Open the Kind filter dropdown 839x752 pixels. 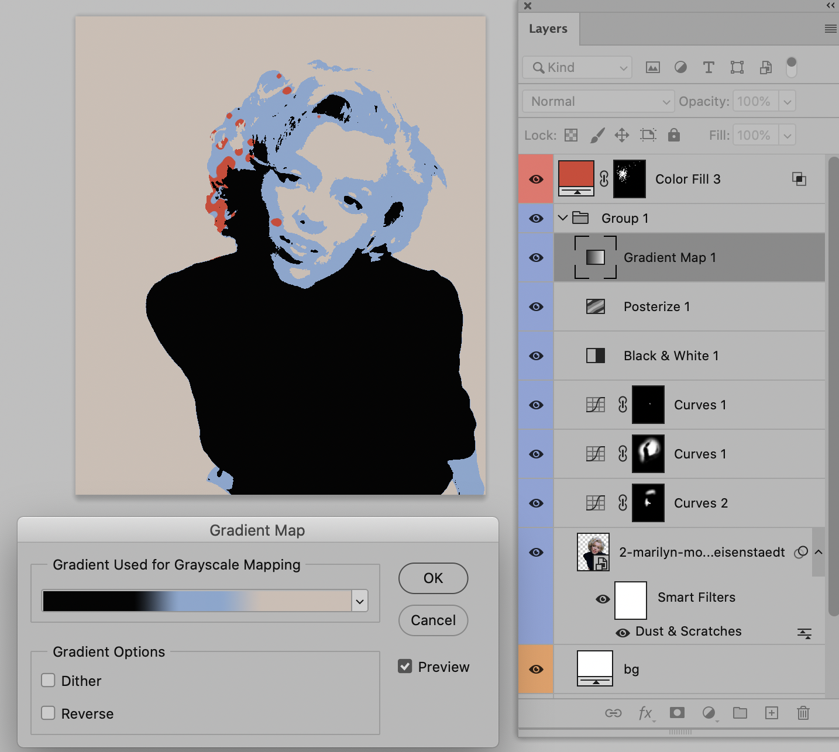pyautogui.click(x=577, y=67)
